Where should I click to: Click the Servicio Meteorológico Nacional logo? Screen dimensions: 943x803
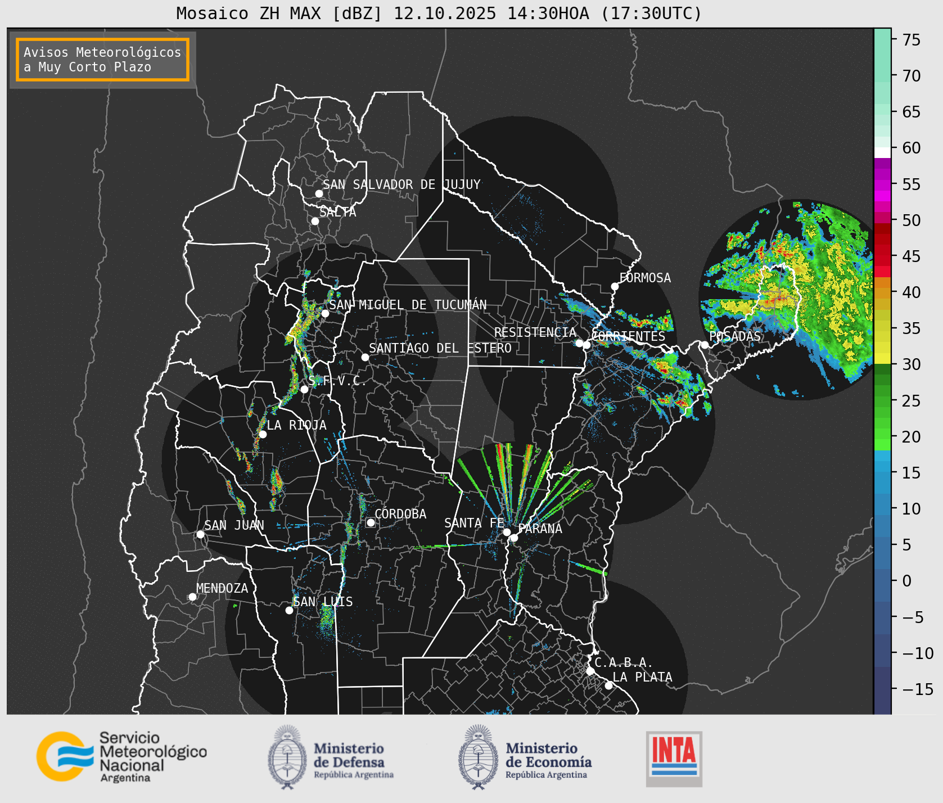click(x=122, y=756)
